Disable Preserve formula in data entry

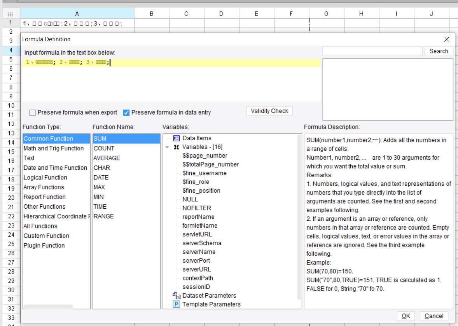tap(126, 112)
